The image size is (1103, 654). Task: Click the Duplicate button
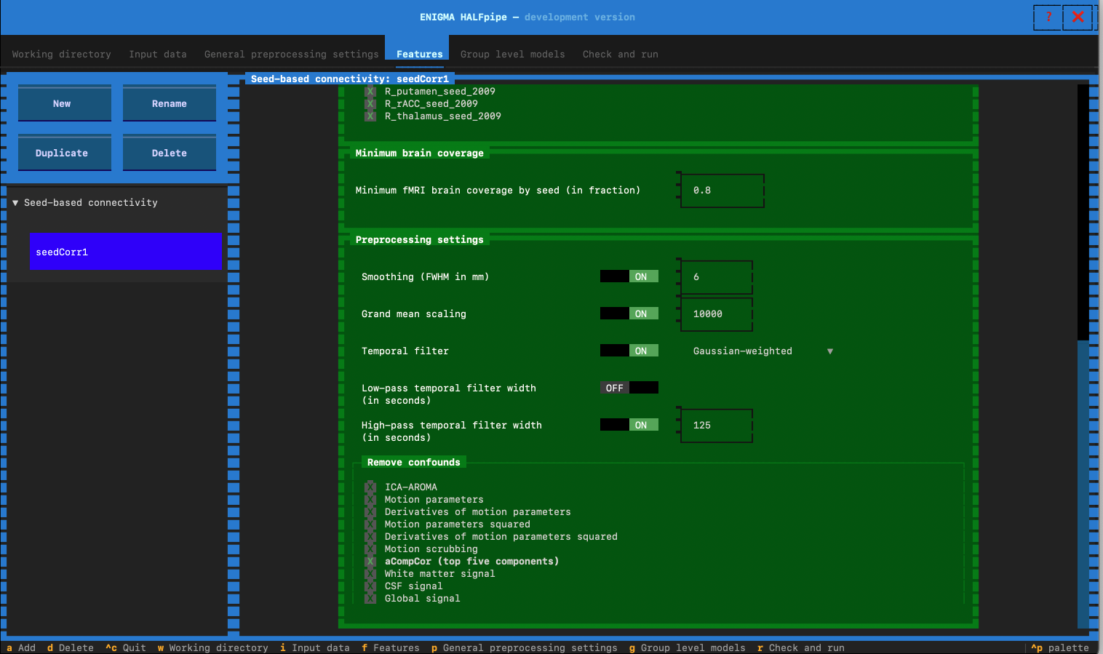tap(65, 153)
